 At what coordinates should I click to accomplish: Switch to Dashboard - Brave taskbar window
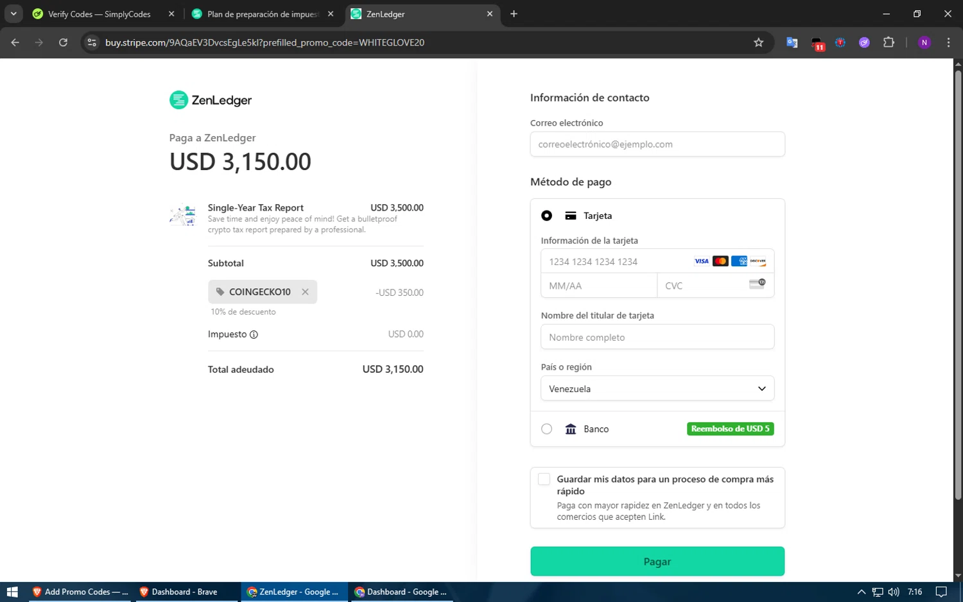point(186,592)
